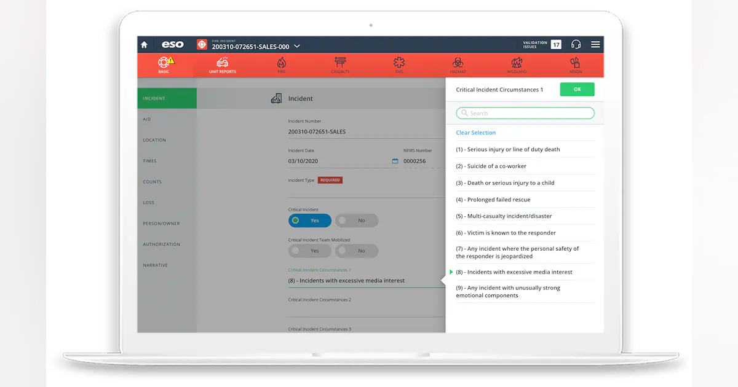Open the Critical Incident Circumstances 1 field
Image resolution: width=738 pixels, height=387 pixels.
tap(367, 281)
